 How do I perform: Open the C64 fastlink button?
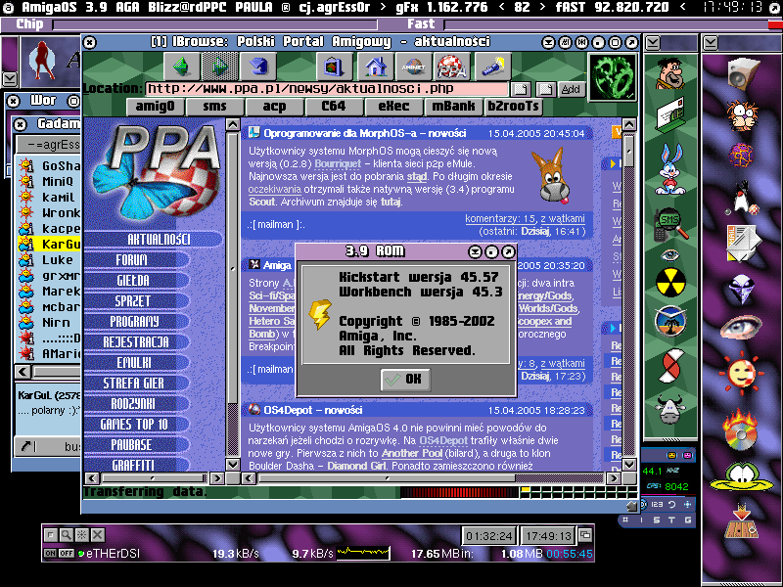(334, 107)
